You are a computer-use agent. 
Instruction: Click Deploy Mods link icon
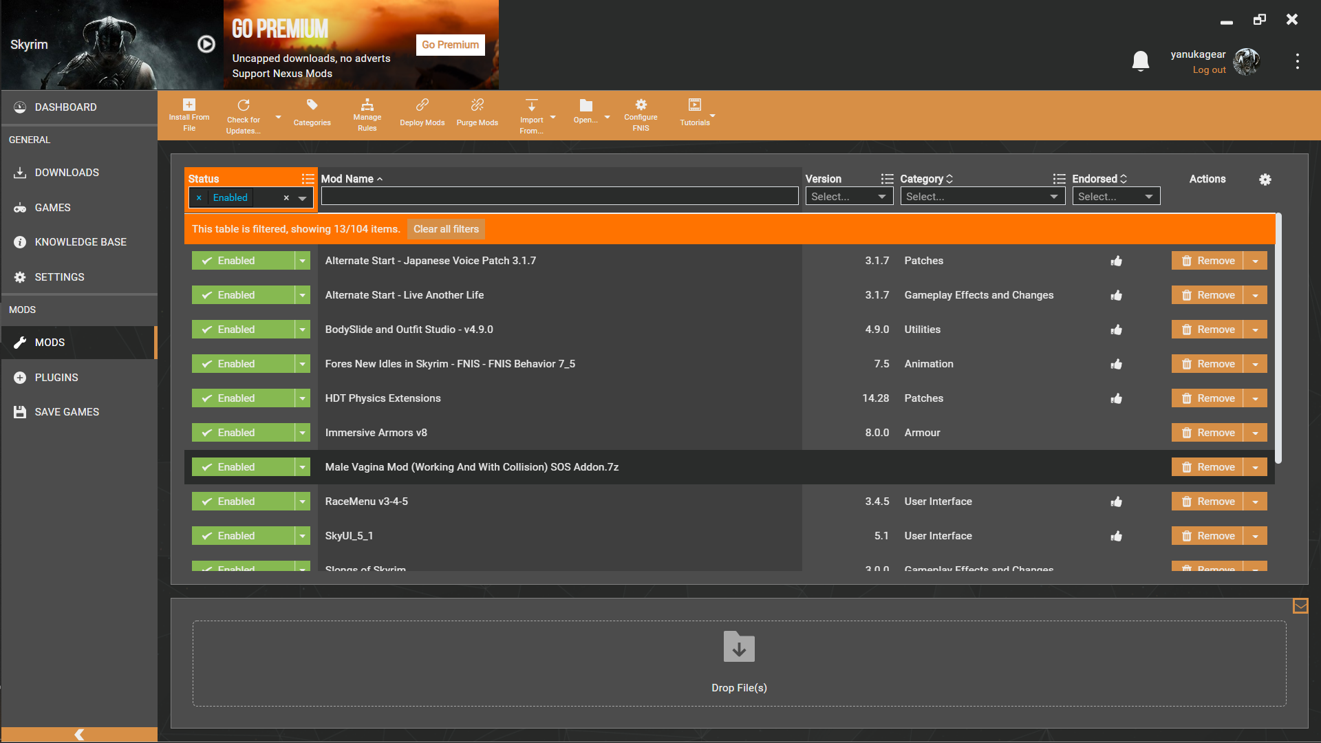click(x=422, y=105)
